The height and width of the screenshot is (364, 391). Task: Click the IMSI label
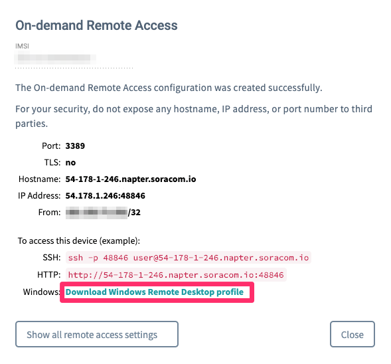click(x=22, y=46)
